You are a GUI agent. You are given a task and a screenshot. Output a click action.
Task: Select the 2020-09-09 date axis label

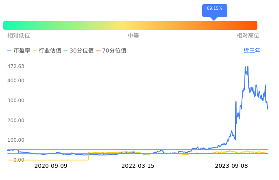point(51,166)
